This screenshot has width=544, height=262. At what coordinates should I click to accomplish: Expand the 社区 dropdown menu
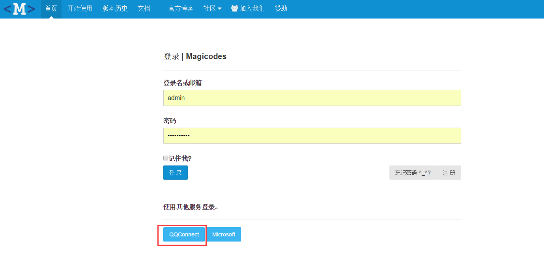click(x=212, y=9)
